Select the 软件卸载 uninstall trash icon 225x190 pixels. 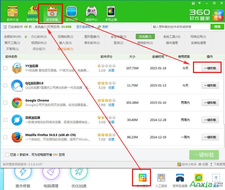click(x=52, y=13)
